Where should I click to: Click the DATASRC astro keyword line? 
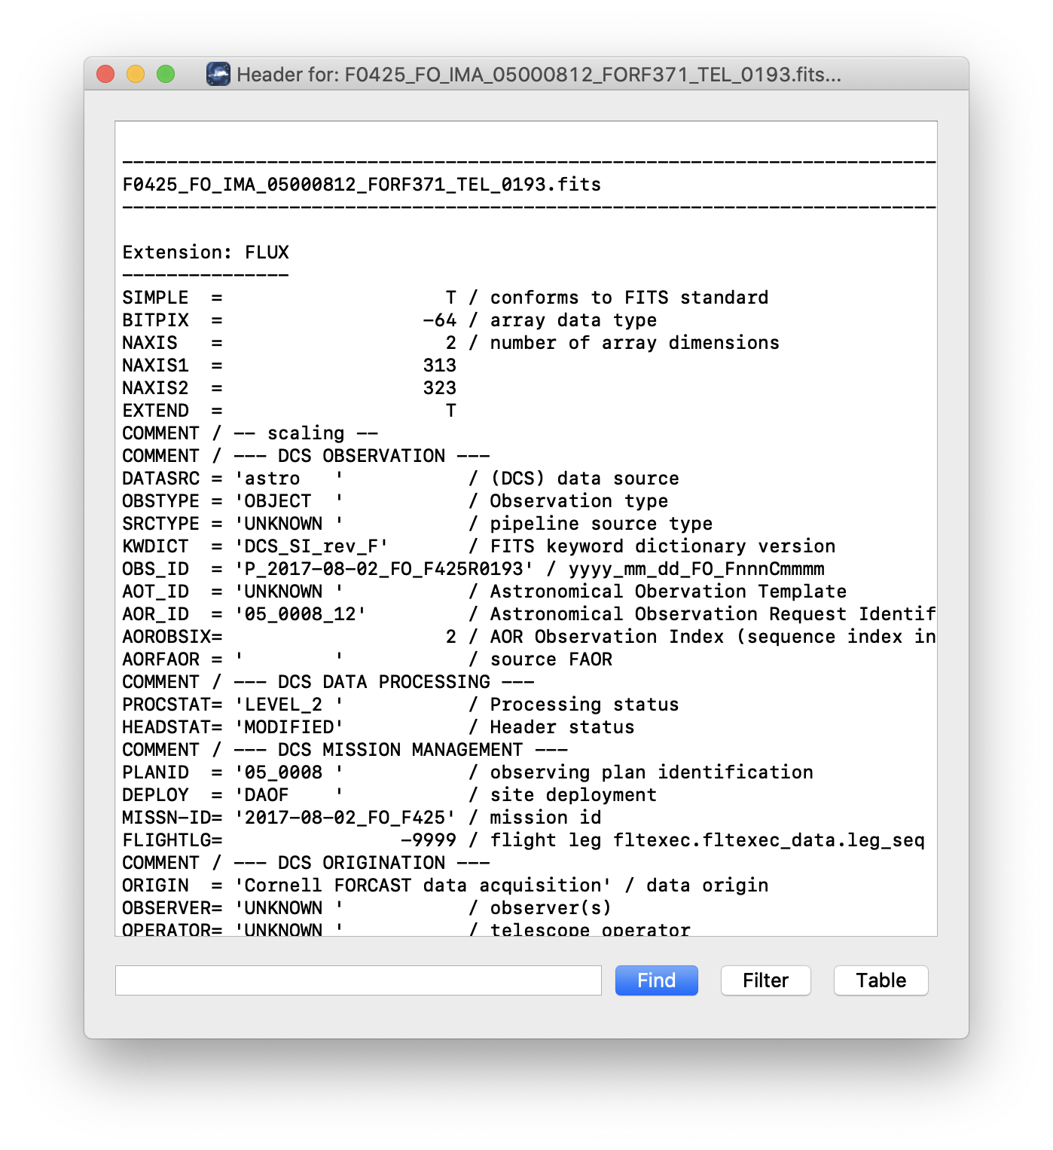pyautogui.click(x=301, y=478)
